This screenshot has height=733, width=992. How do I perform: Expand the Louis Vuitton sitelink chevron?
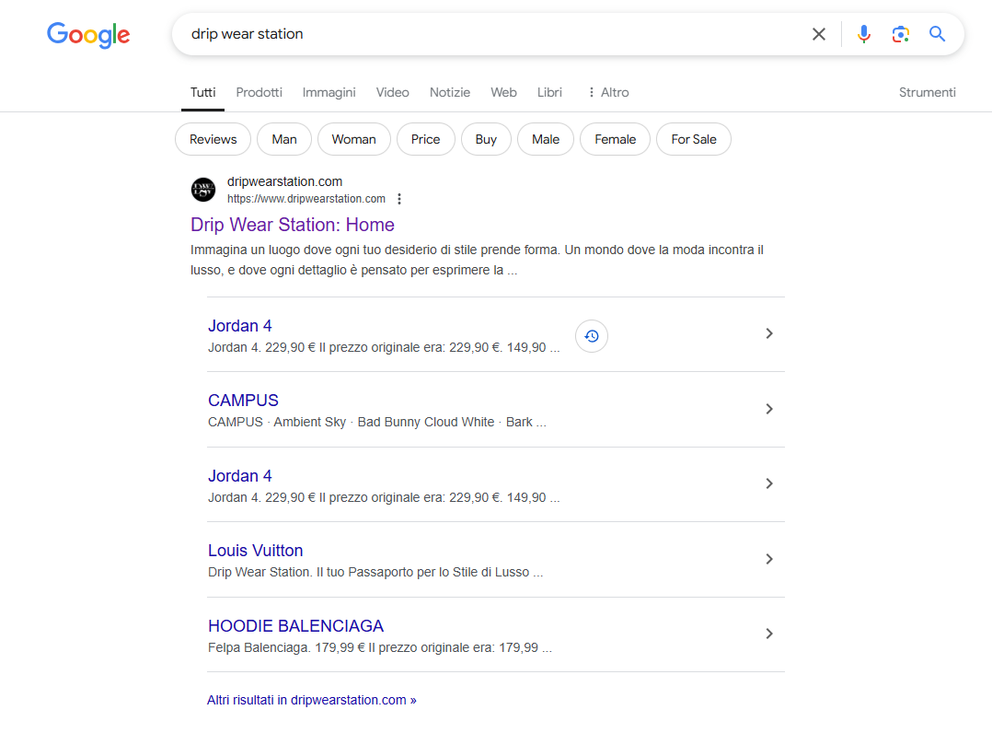tap(769, 559)
